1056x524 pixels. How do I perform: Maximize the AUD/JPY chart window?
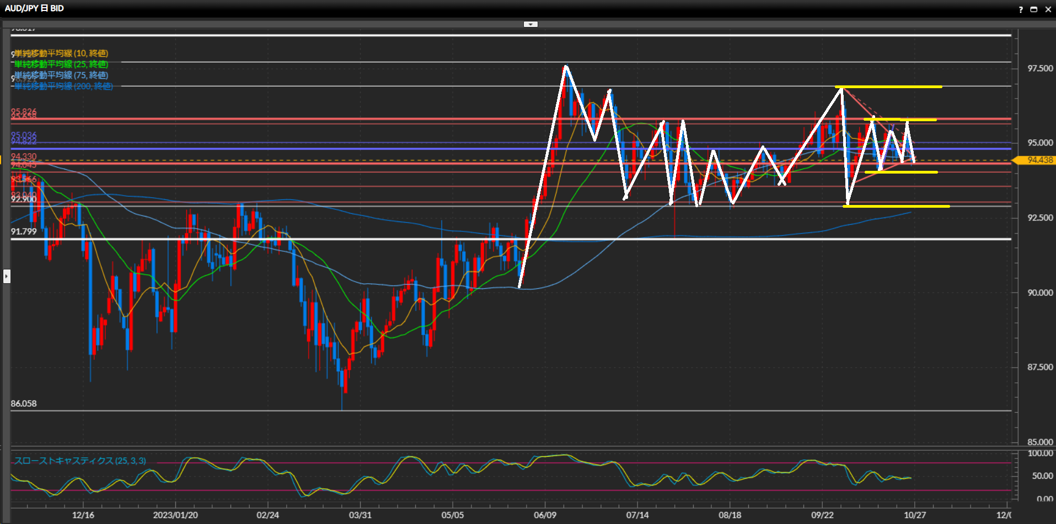(x=1034, y=9)
